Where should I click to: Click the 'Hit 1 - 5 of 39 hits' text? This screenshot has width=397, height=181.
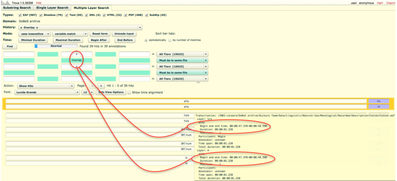pos(120,86)
